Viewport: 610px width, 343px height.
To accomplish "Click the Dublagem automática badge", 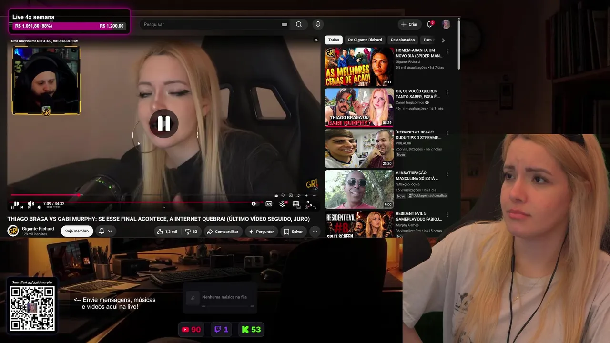I will pos(427,196).
